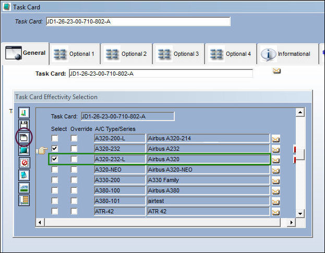Open envelope note for A320-232-L row
Screen dimensions: 325x253
coord(275,160)
